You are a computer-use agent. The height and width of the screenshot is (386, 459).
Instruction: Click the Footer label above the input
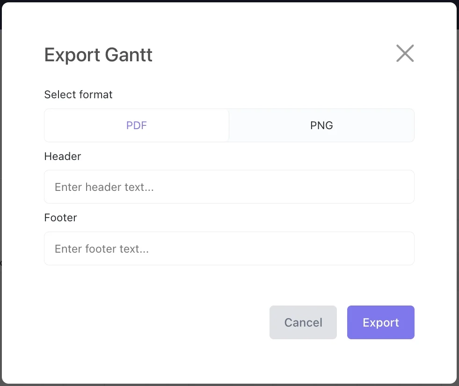[60, 218]
